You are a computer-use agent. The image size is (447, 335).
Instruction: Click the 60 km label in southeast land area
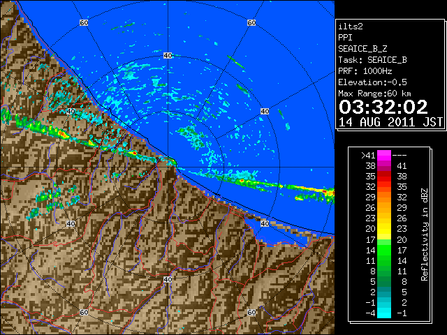coord(251,312)
